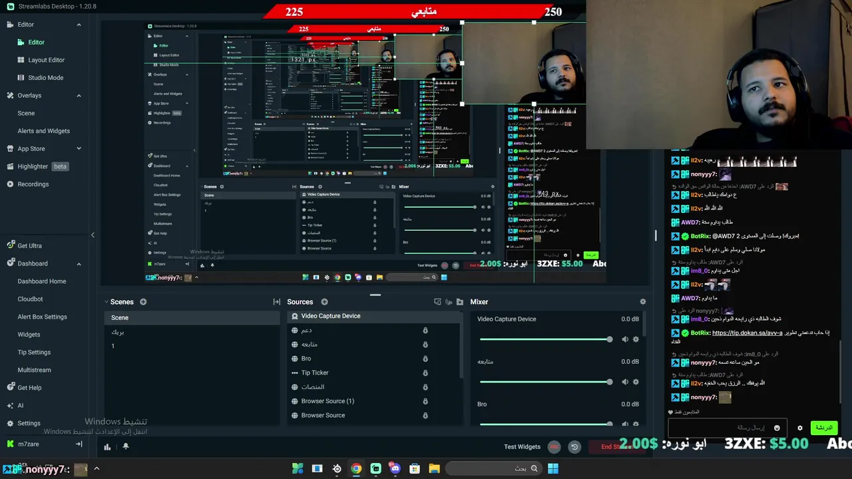Click the first icon in the Sources header group
Image resolution: width=852 pixels, height=479 pixels.
coord(437,302)
